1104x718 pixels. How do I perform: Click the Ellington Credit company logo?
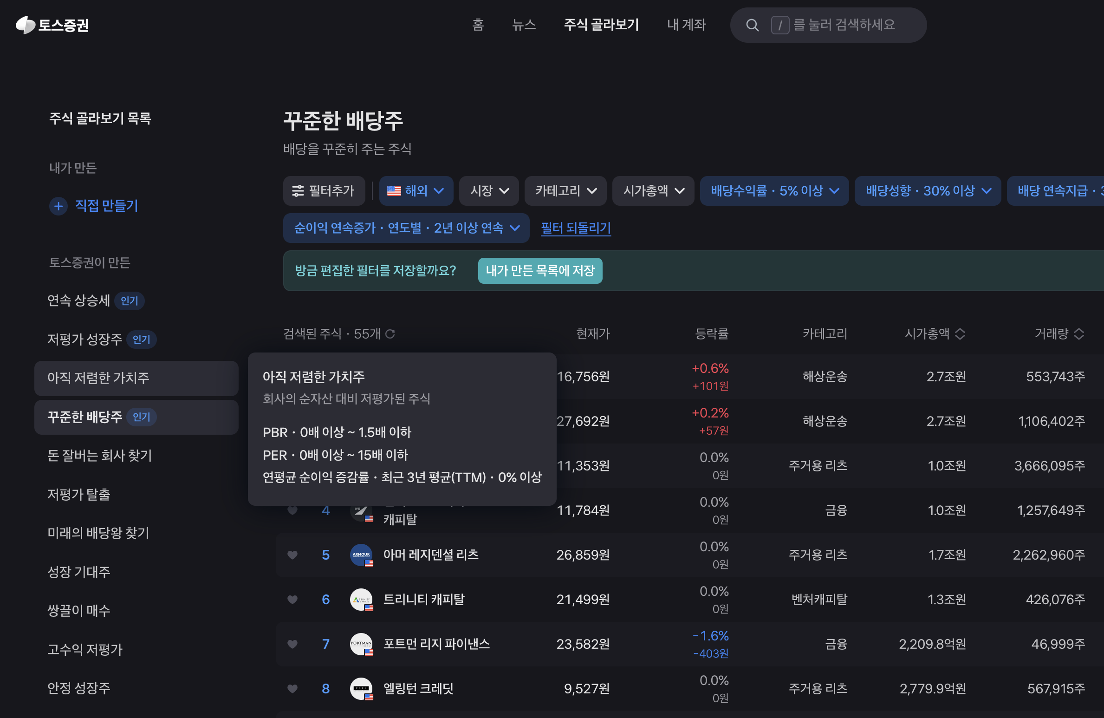[x=362, y=689]
